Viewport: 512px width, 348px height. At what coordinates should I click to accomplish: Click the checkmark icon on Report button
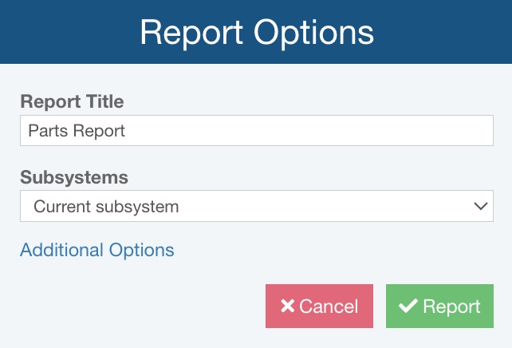(408, 306)
